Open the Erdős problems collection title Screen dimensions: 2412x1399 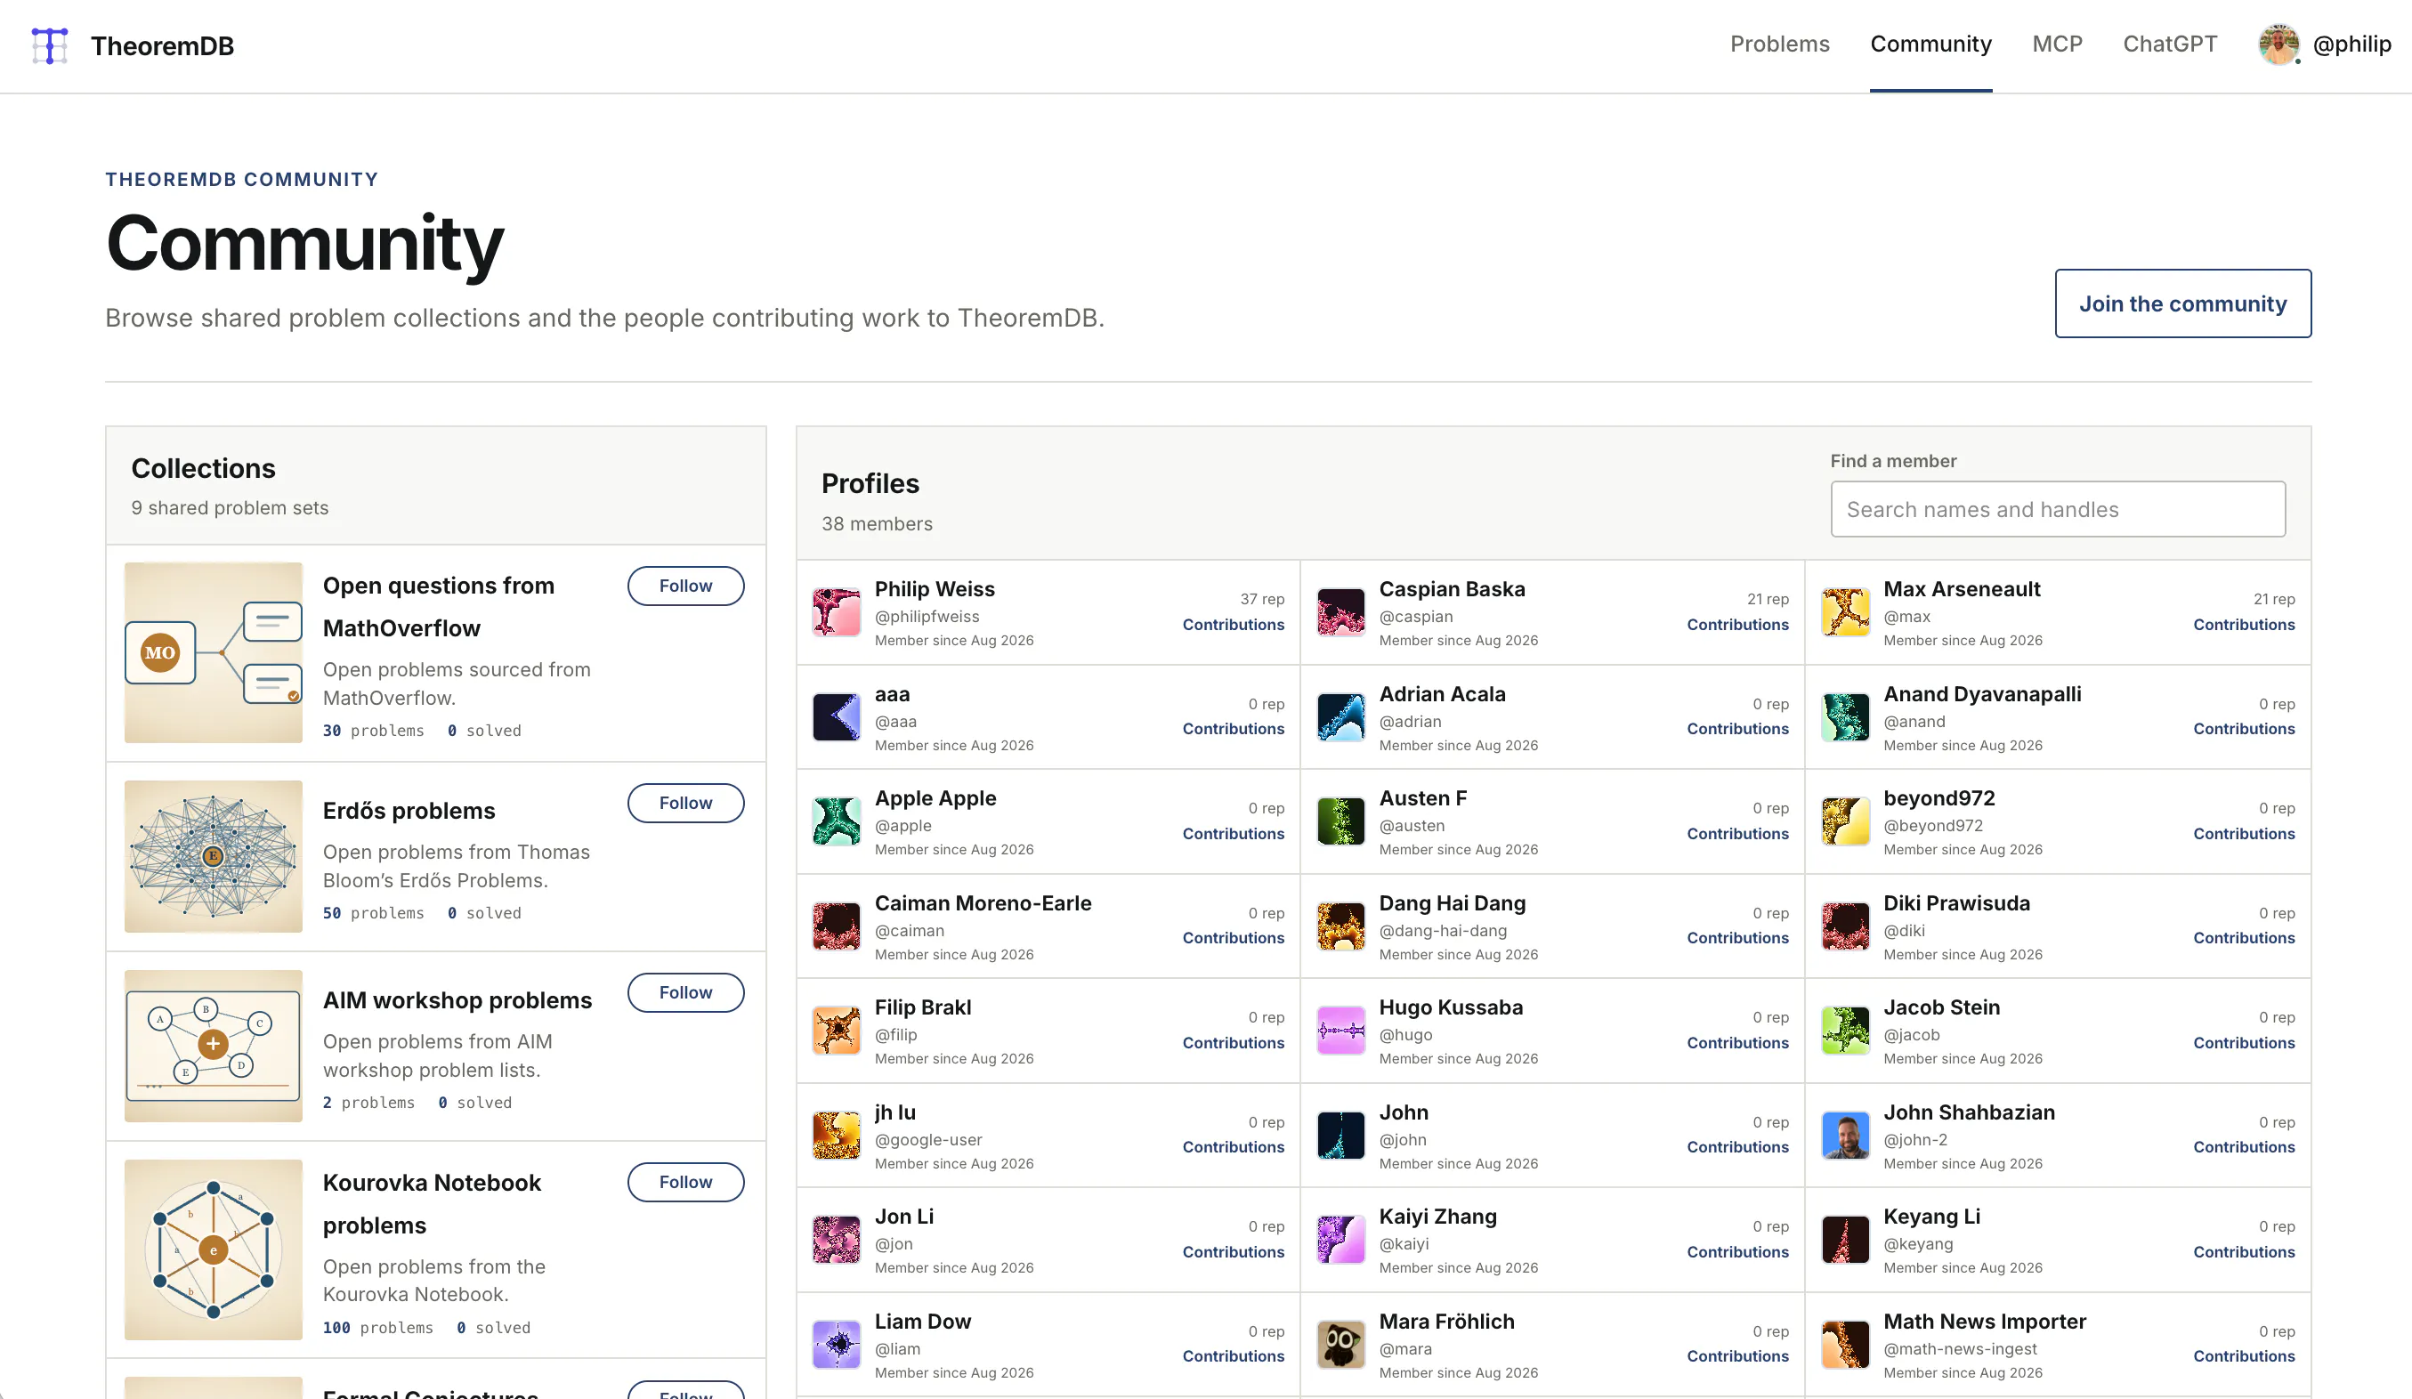(409, 811)
